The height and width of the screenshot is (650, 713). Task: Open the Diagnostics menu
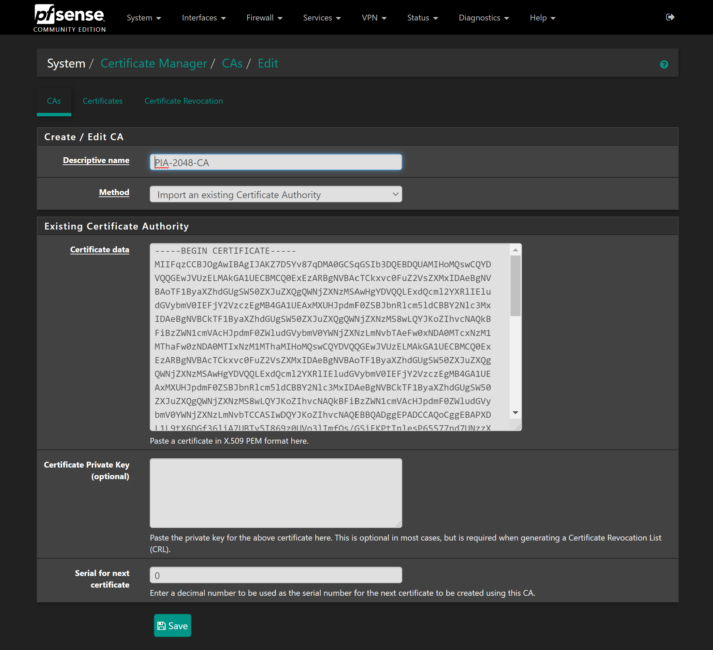coord(483,18)
